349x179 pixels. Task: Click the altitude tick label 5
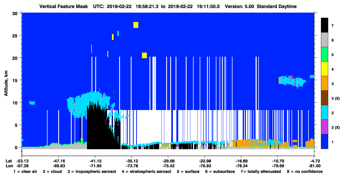pos(17,125)
